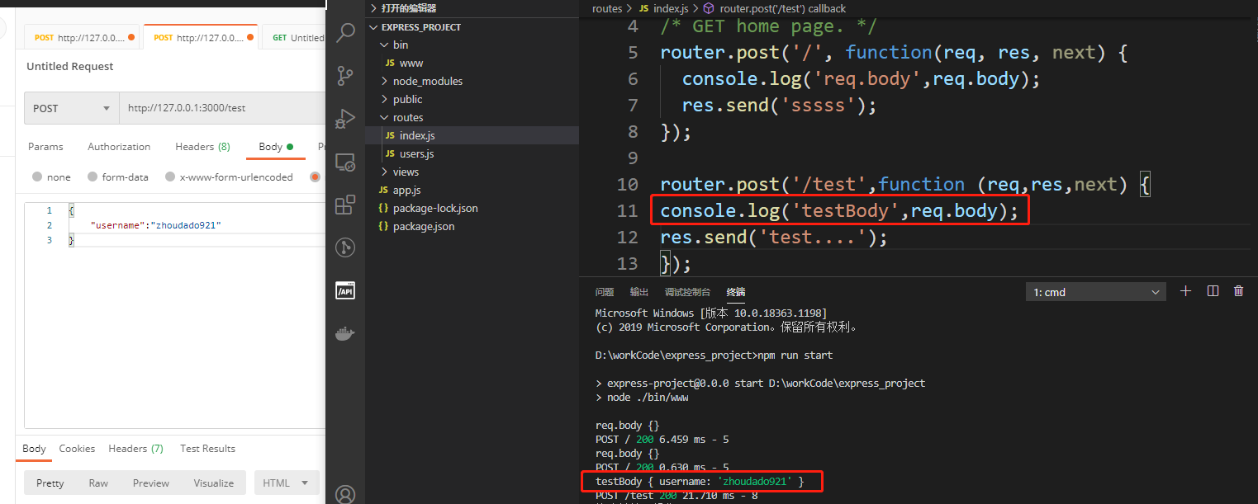Switch to the Authorization tab
The width and height of the screenshot is (1258, 504).
pos(119,146)
